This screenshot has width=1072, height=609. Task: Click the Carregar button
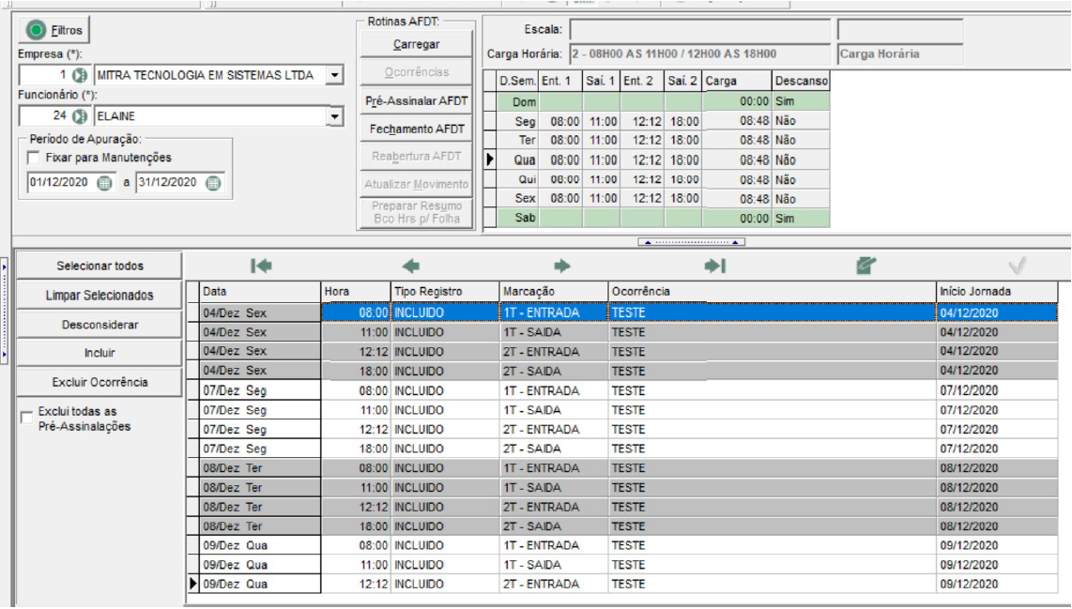pos(417,44)
